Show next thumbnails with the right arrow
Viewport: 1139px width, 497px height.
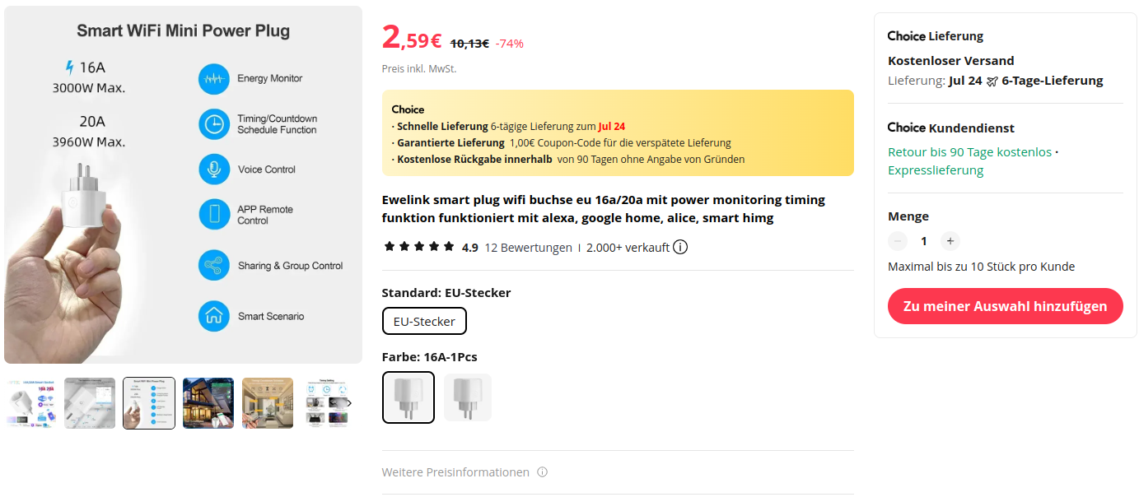point(348,403)
